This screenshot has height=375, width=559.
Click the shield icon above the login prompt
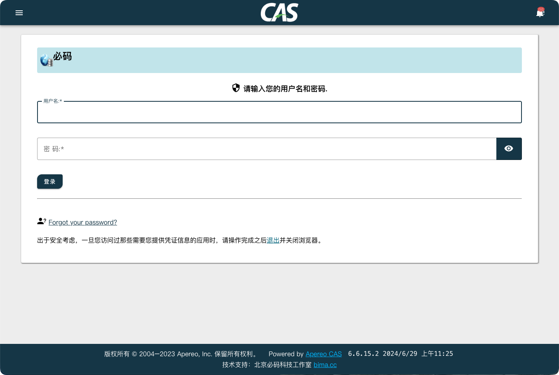click(236, 87)
